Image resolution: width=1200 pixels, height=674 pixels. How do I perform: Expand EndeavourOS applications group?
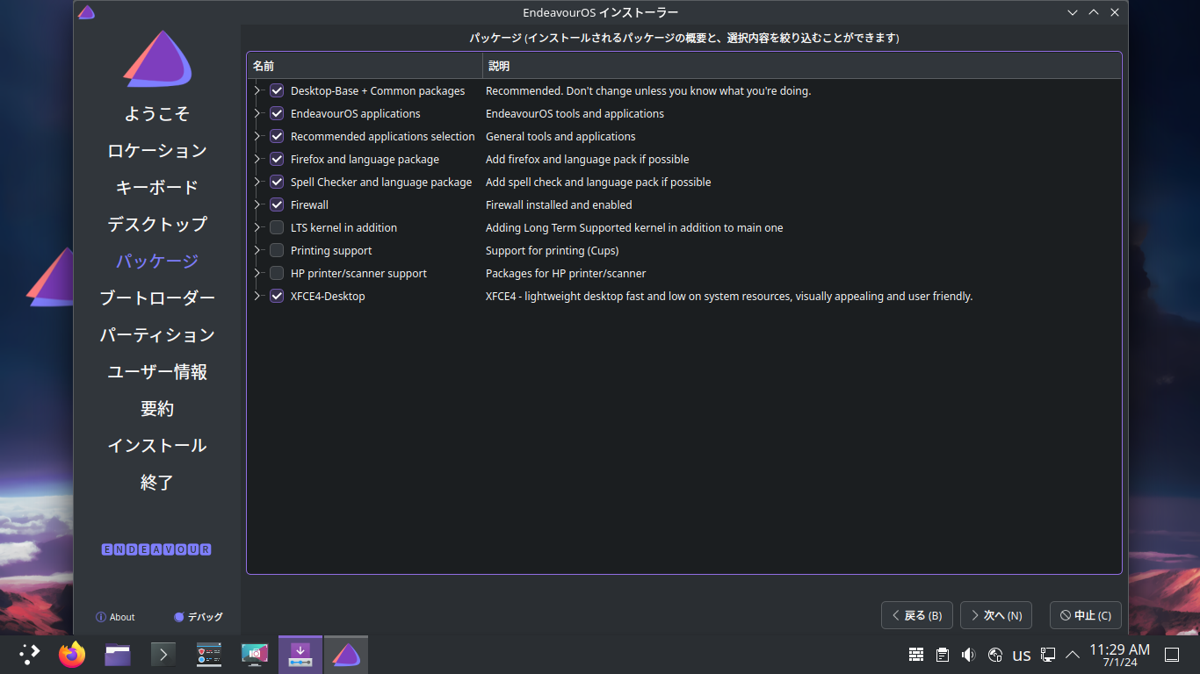(257, 113)
